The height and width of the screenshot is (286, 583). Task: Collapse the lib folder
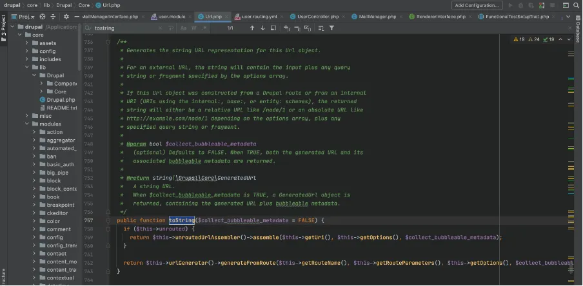(27, 67)
